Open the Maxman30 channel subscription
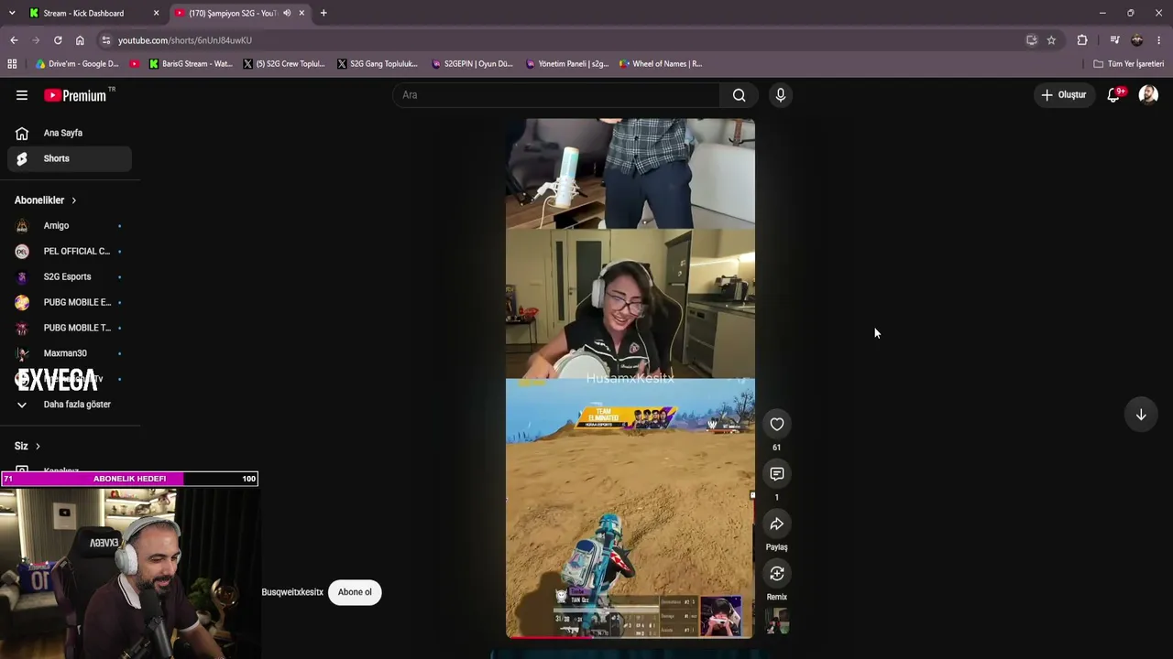 coord(70,353)
